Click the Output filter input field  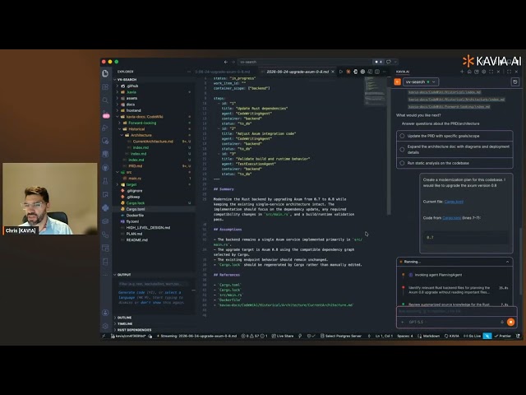pyautogui.click(x=154, y=284)
